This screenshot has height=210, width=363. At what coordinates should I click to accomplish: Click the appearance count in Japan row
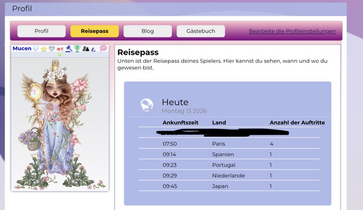[271, 186]
